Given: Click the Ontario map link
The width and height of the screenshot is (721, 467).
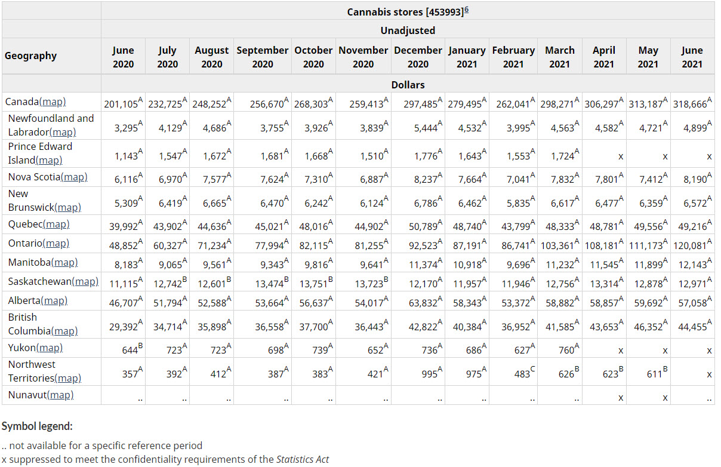Looking at the screenshot, I should tap(57, 244).
